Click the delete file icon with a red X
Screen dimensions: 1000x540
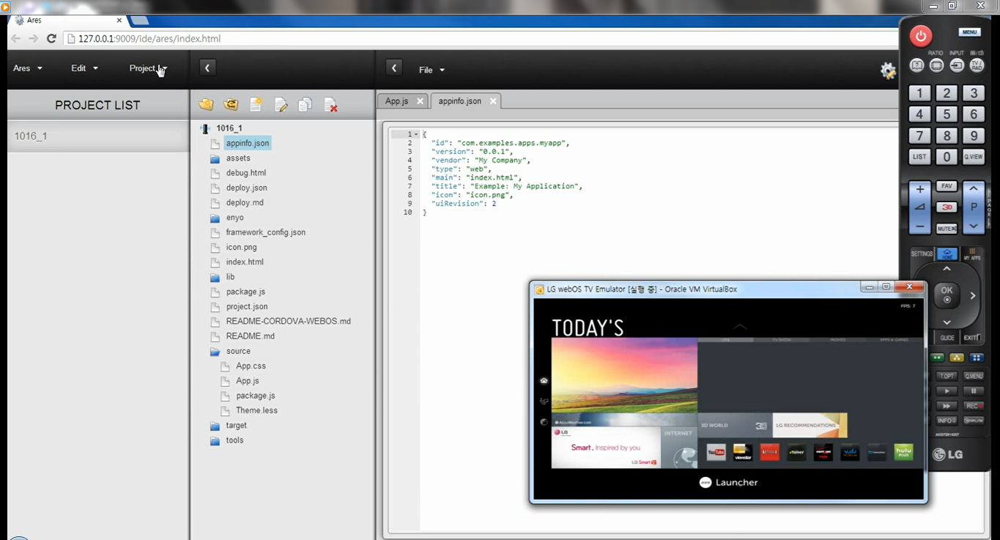coord(330,105)
